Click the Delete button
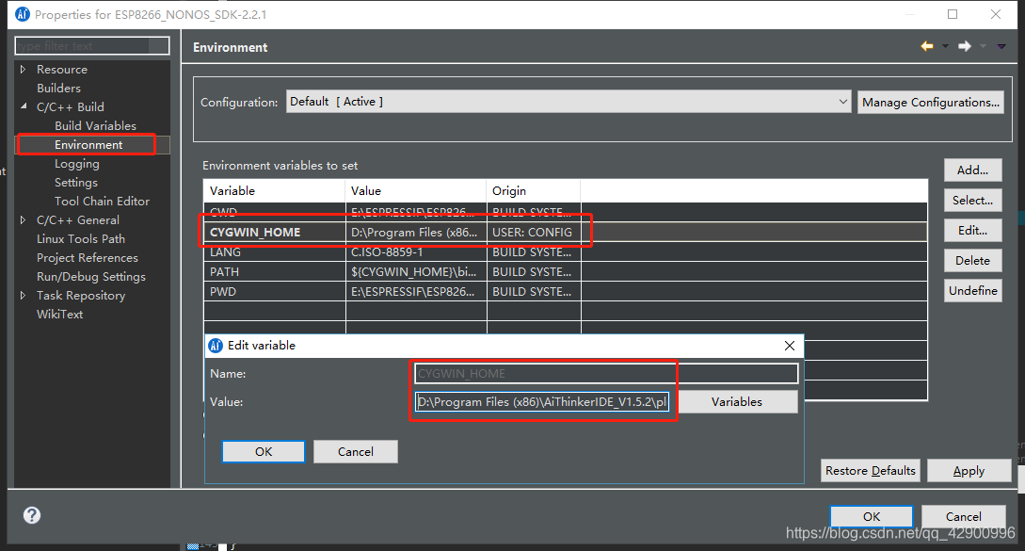Viewport: 1025px width, 551px height. click(x=972, y=261)
